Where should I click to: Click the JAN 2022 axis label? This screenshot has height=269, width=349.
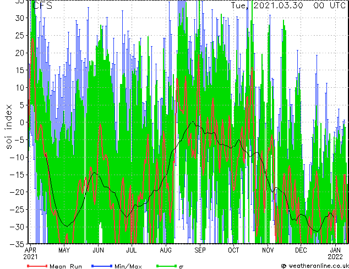(x=335, y=254)
